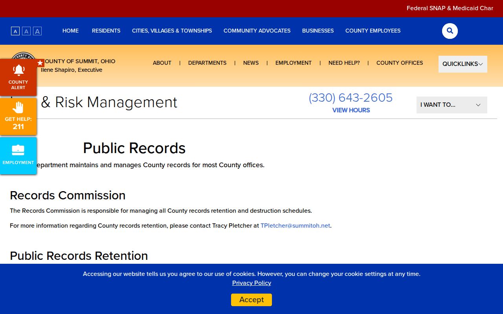Click the Federal SNAP & Medicaid banner text
This screenshot has height=314, width=503.
(x=450, y=8)
